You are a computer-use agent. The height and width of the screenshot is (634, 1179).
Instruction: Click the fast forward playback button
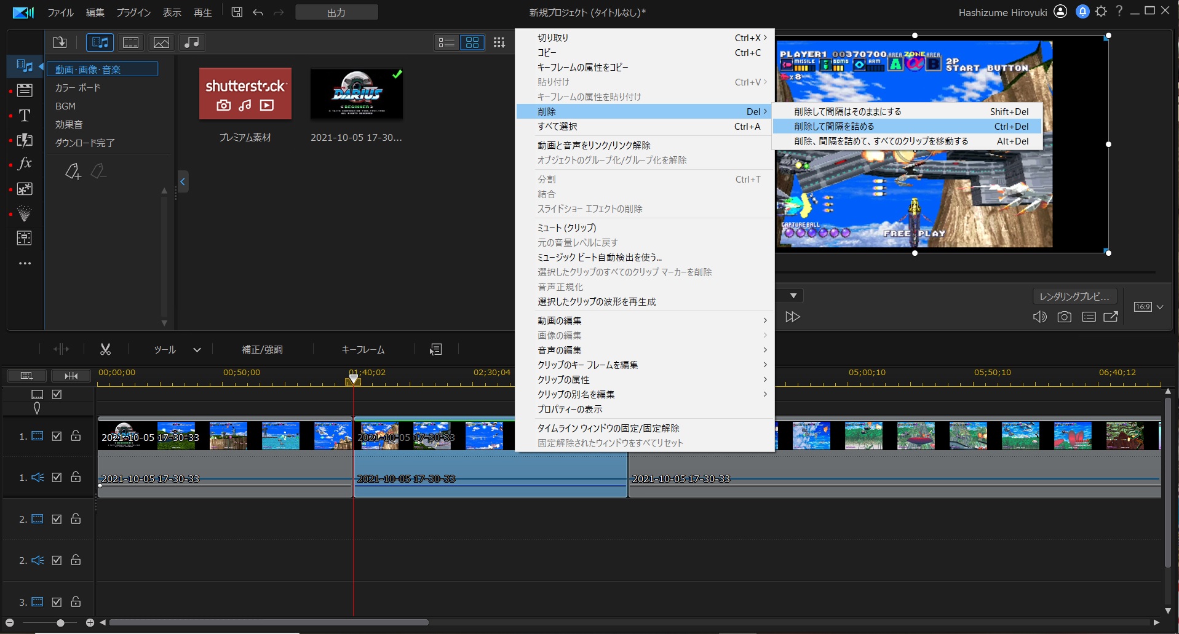(793, 317)
